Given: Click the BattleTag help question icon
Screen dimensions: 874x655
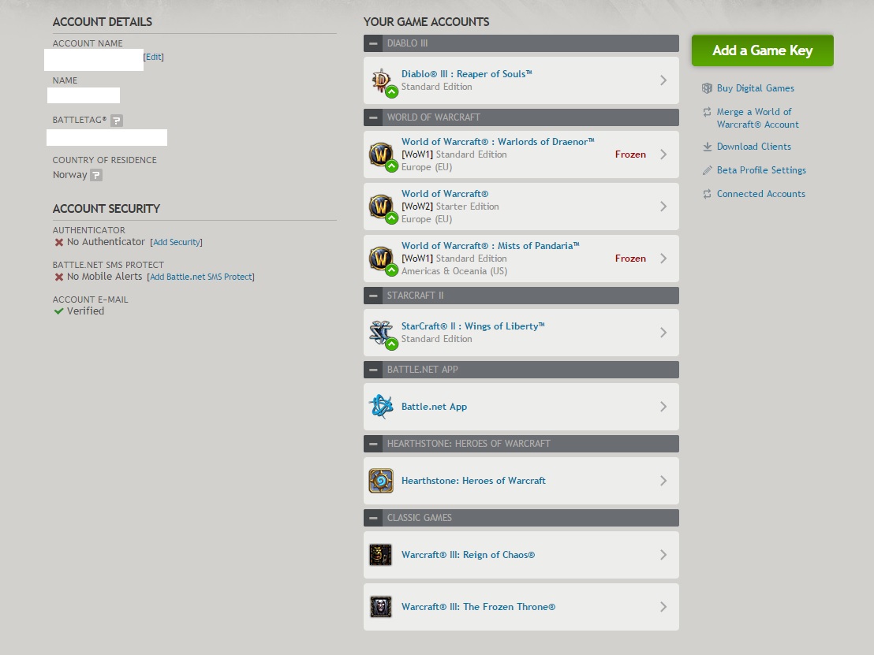Looking at the screenshot, I should click(x=117, y=121).
